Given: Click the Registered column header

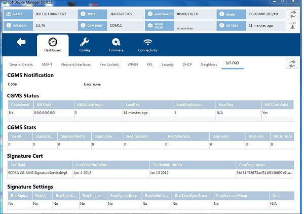Looking at the screenshot, I should (21, 105).
